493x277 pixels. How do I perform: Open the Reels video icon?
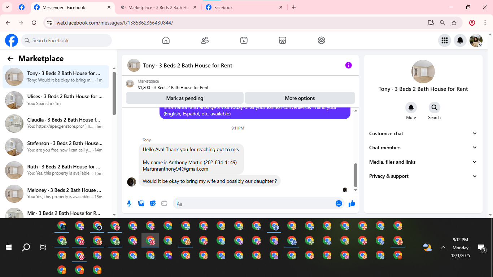tap(244, 40)
